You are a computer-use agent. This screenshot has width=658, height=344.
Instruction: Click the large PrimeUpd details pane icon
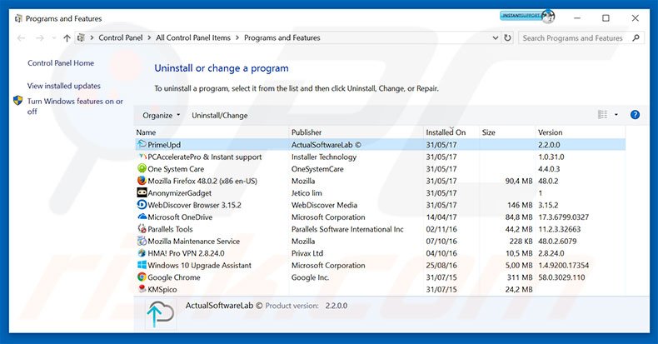click(160, 314)
